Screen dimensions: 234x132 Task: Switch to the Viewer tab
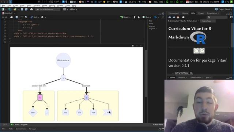(201, 13)
